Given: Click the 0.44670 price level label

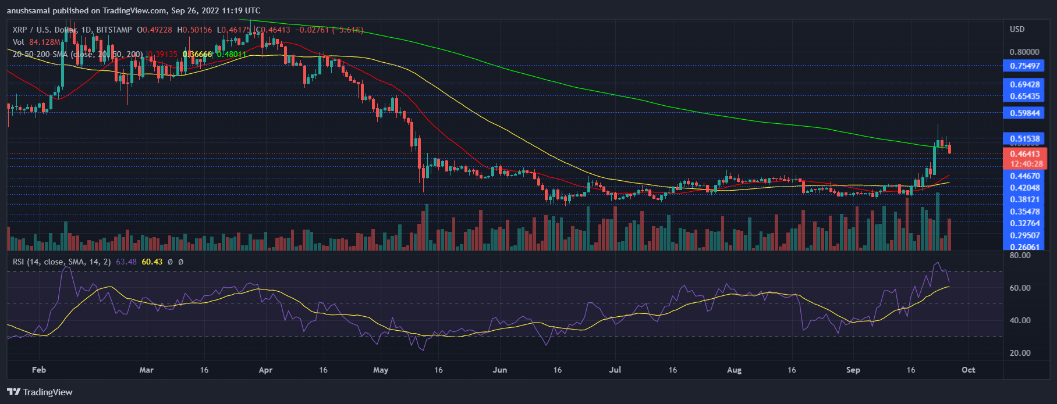Looking at the screenshot, I should 1024,176.
